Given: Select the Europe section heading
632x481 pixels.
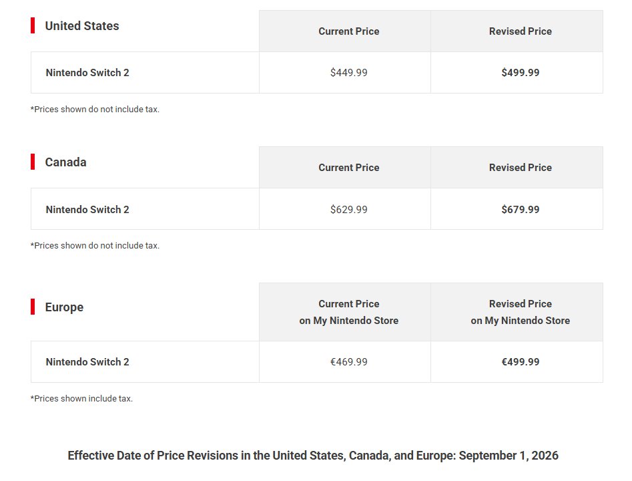Looking at the screenshot, I should pyautogui.click(x=64, y=307).
